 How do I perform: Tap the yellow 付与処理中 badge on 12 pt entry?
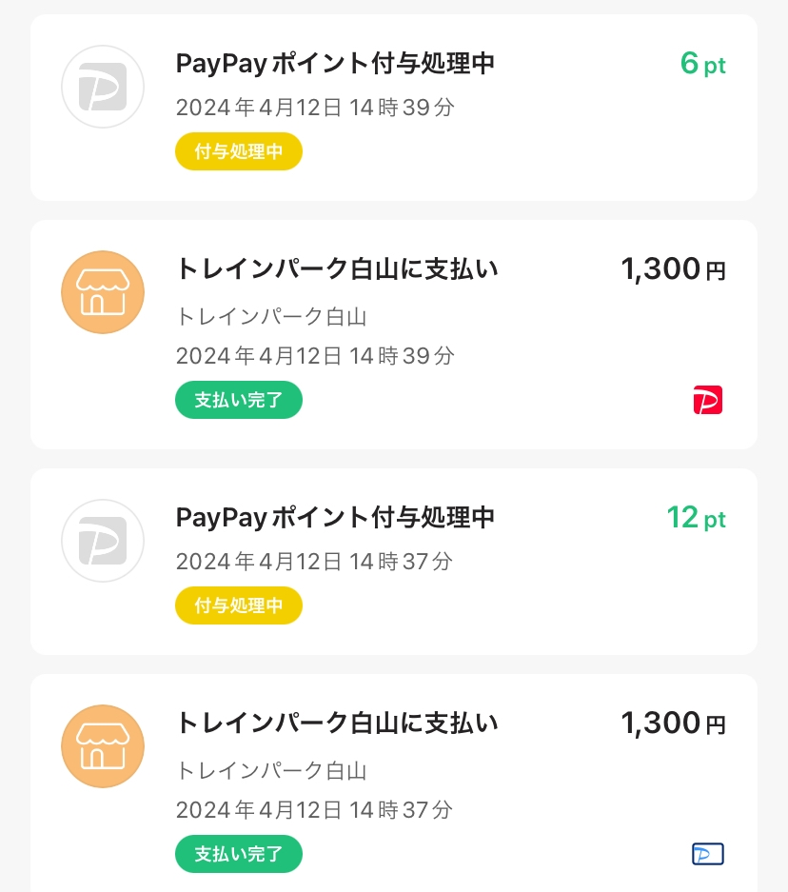coord(239,605)
